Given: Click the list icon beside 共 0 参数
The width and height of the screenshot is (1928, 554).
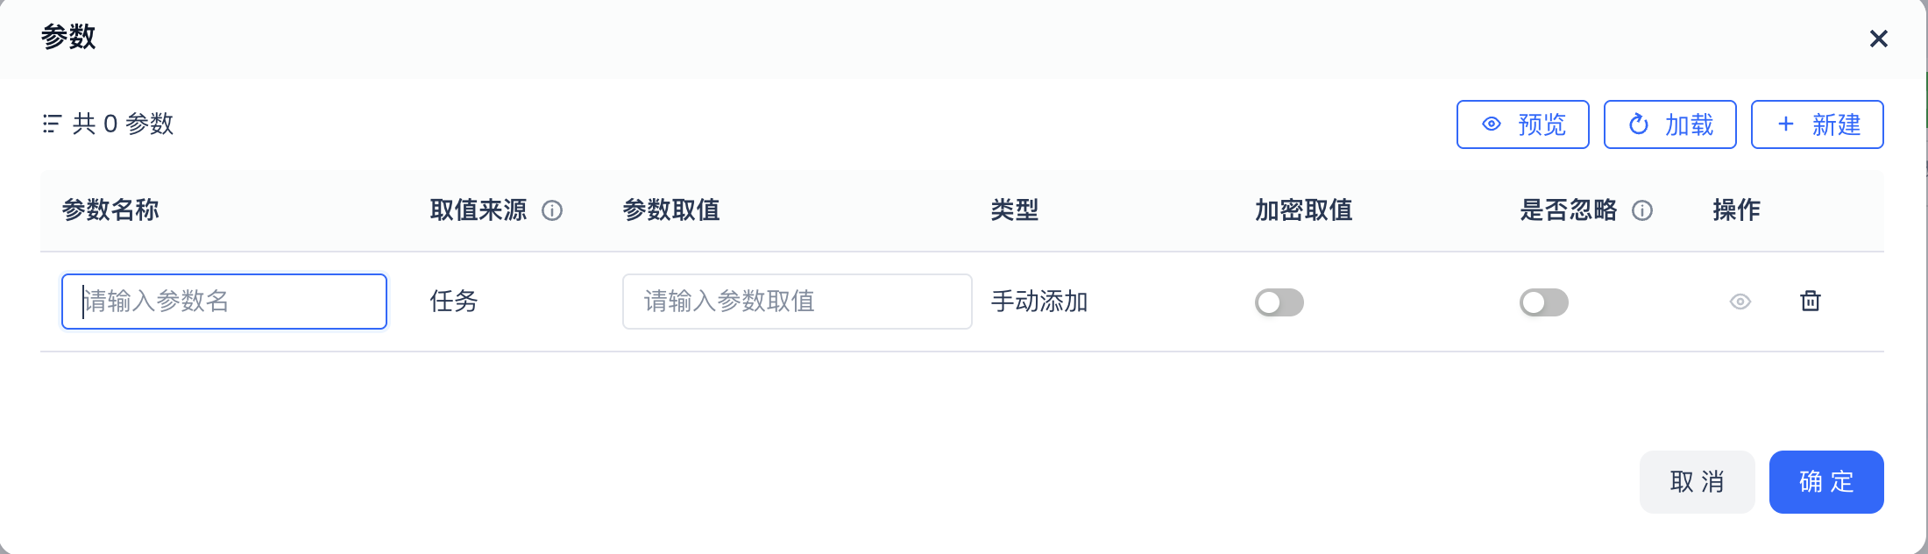Looking at the screenshot, I should (52, 124).
